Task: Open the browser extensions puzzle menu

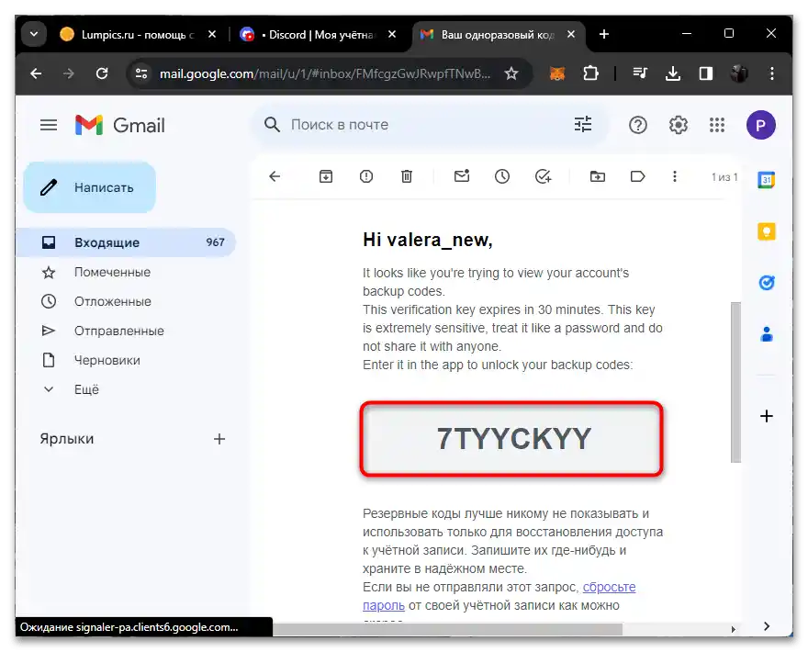Action: pos(590,73)
